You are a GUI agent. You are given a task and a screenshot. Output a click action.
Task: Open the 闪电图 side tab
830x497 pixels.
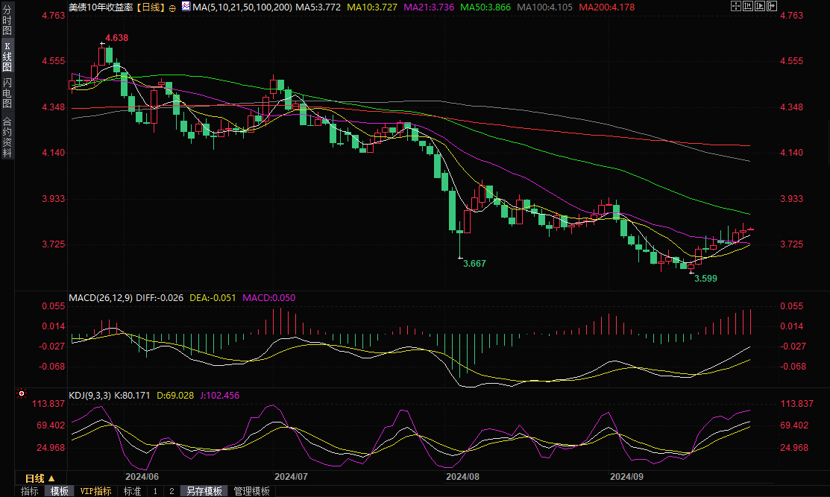7,92
